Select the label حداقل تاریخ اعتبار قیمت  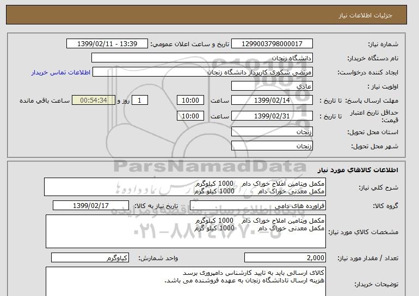[x=374, y=116]
